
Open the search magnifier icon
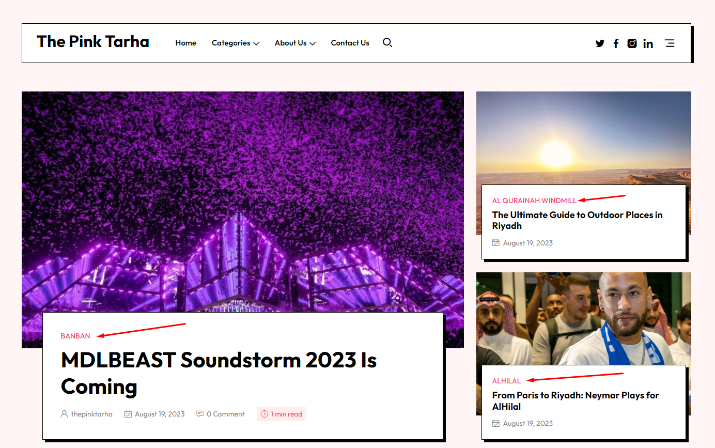tap(387, 42)
